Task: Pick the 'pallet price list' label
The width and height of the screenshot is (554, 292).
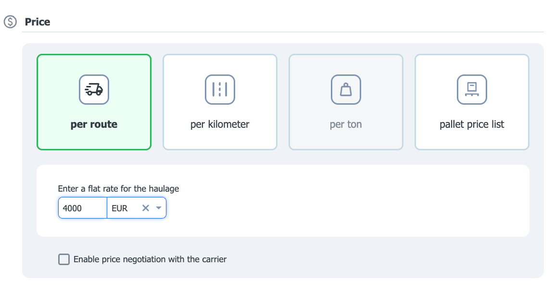Action: 472,124
